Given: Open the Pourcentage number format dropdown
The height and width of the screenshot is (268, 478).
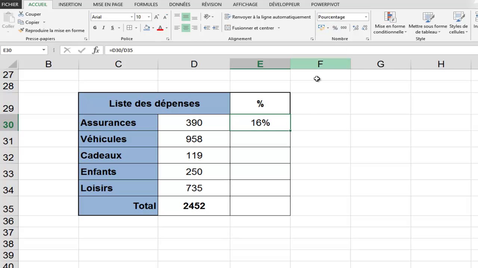Looking at the screenshot, I should (x=365, y=17).
